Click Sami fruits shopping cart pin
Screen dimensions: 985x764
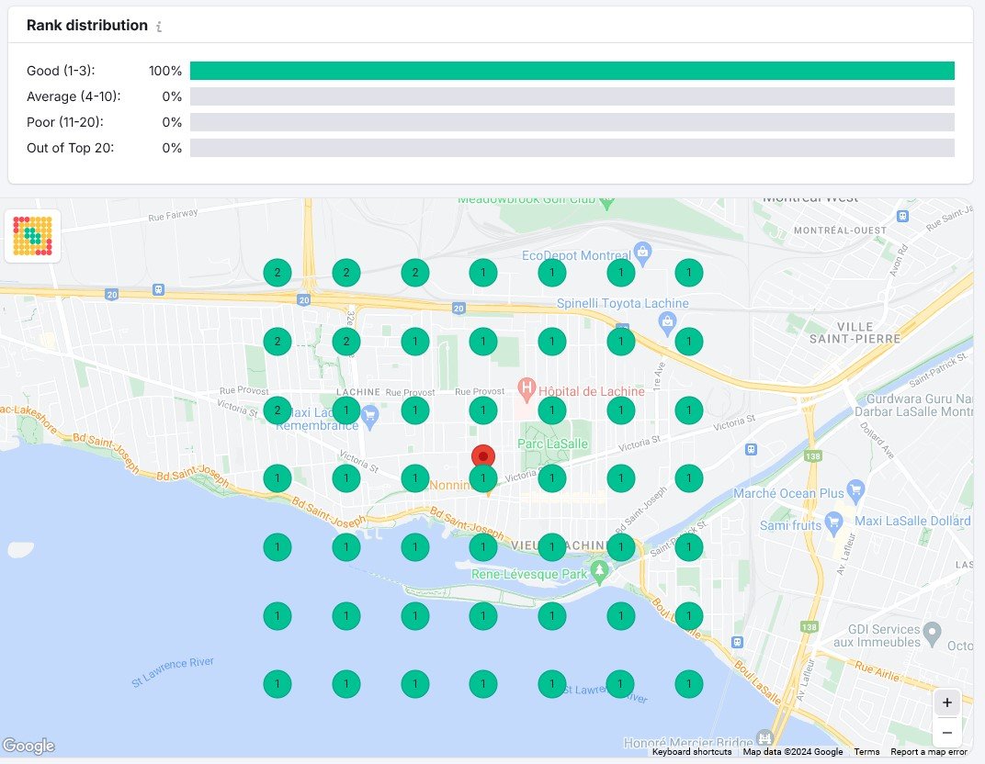point(833,522)
